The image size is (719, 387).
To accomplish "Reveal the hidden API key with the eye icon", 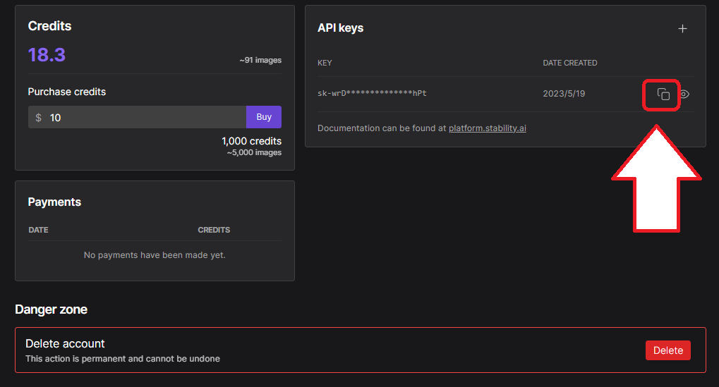I will click(x=684, y=94).
